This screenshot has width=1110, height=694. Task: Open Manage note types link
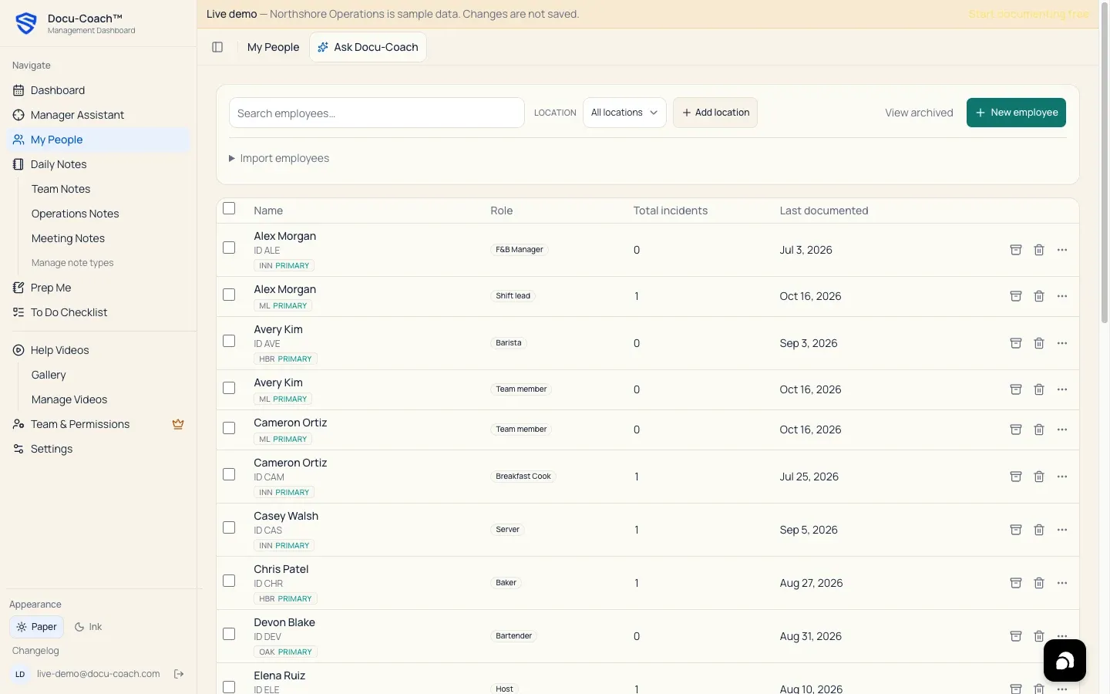click(x=72, y=263)
